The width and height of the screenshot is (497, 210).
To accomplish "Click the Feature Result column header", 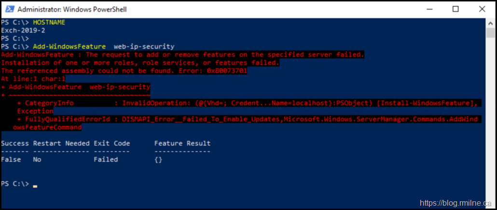I will pos(182,144).
